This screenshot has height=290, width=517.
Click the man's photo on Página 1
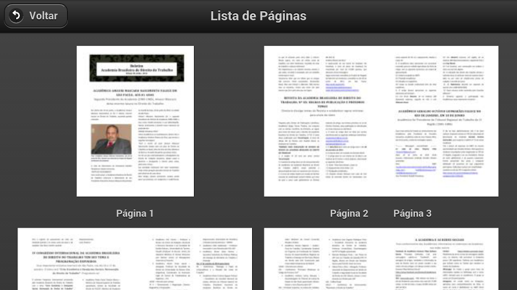[111, 139]
